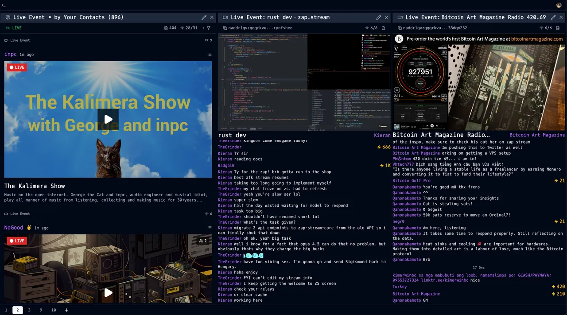This screenshot has height=315, width=567.
Task: Open the menu for inpc's post
Action: pos(210,54)
